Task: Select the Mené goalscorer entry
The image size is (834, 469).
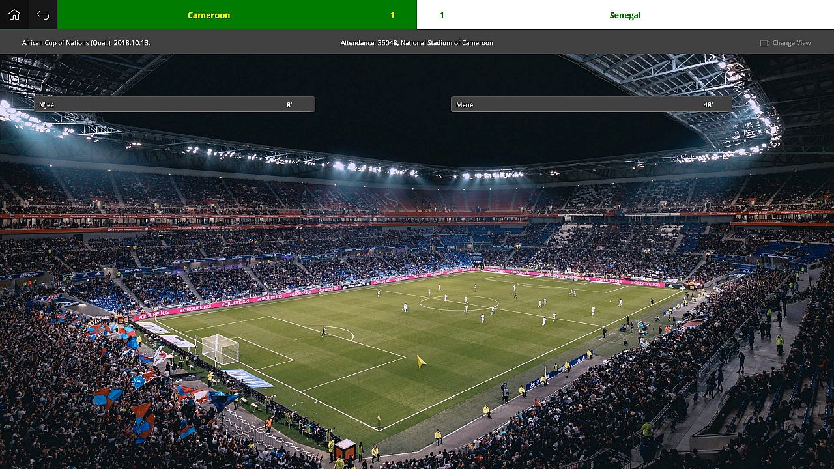Action: coord(592,104)
